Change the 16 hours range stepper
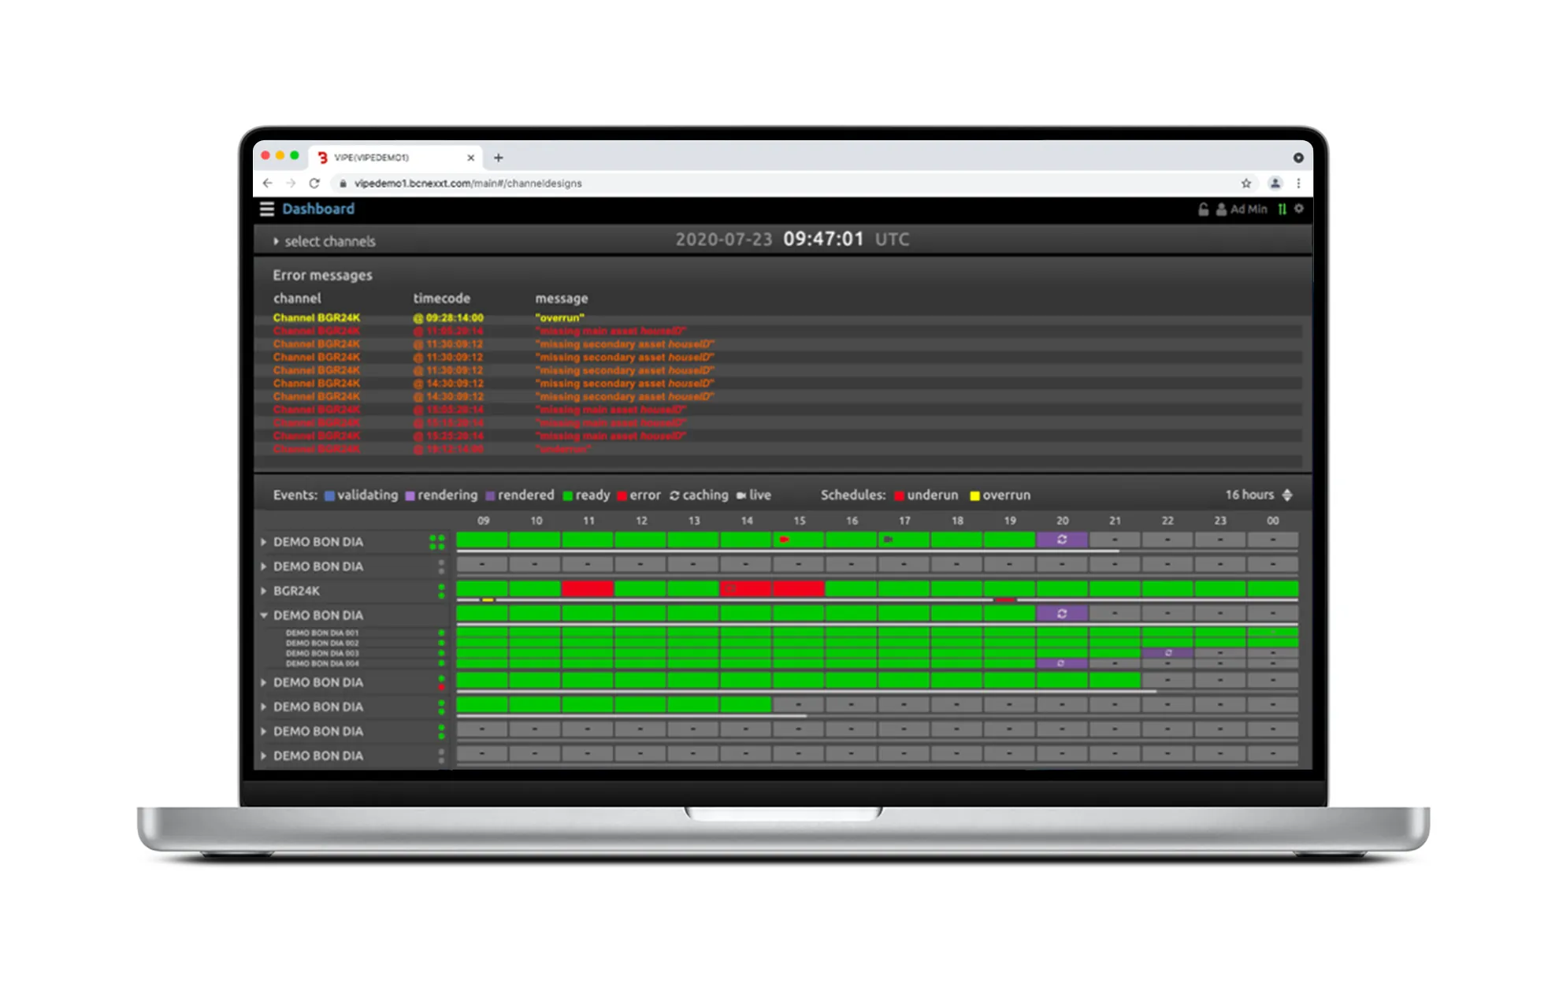The image size is (1559, 987). point(1287,495)
